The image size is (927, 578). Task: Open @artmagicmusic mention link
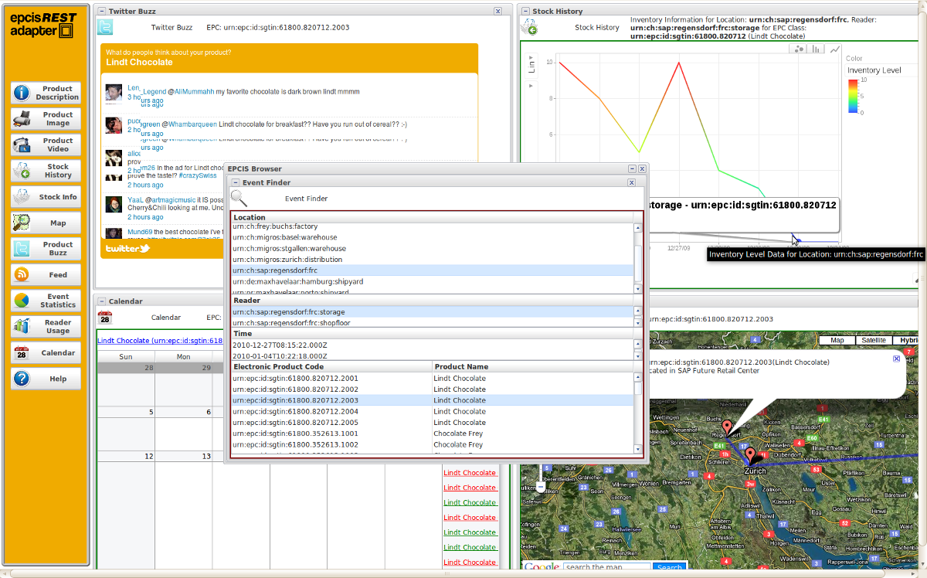point(172,199)
